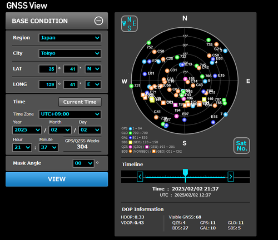The height and width of the screenshot is (240, 278).
Task: Click the LAT degrees input field
Action: (48, 69)
